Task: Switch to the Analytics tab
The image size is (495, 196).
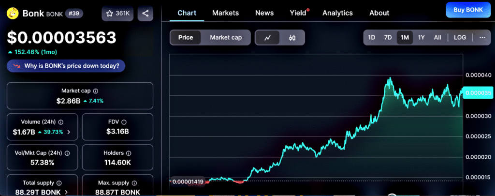Action: click(x=337, y=13)
